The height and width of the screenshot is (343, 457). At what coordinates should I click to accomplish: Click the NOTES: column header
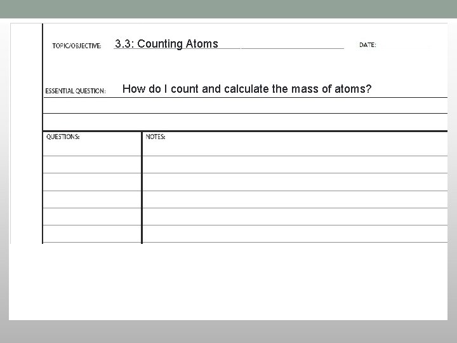click(156, 137)
